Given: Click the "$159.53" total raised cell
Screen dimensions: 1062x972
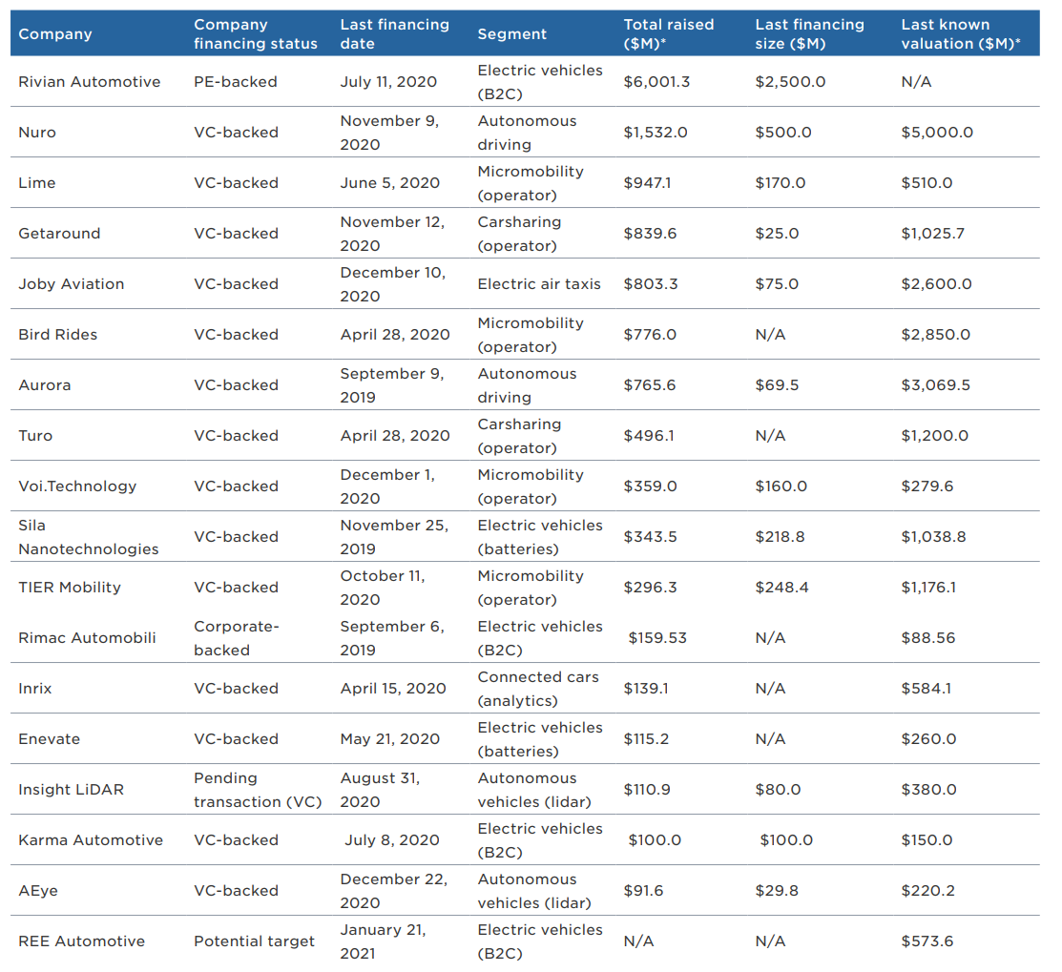Looking at the screenshot, I should pyautogui.click(x=657, y=637).
